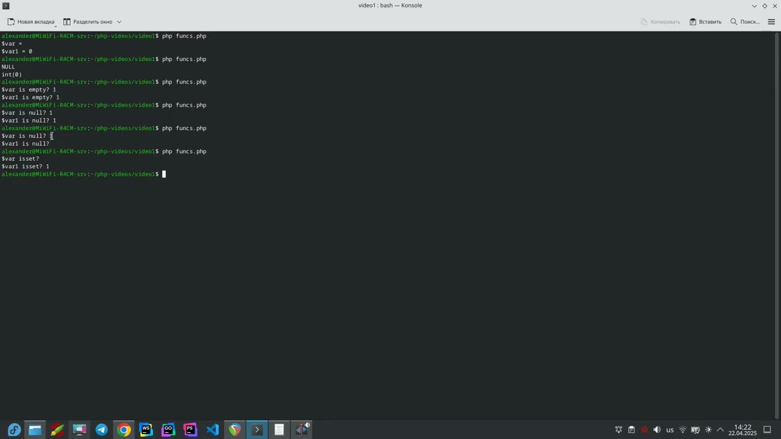Open the audio editor app in taskbar
Screen dimensions: 781x439
tap(302, 430)
